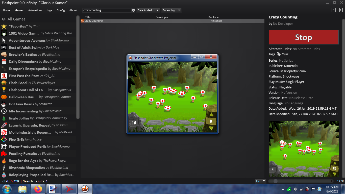Click the Rage for the Ages flame icon
This screenshot has width=345, height=194.
tap(4, 161)
